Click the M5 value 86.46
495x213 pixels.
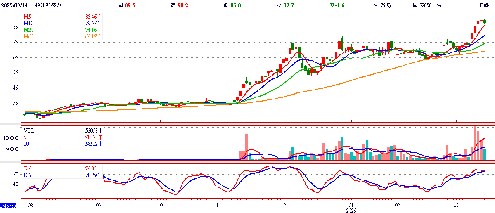[91, 17]
